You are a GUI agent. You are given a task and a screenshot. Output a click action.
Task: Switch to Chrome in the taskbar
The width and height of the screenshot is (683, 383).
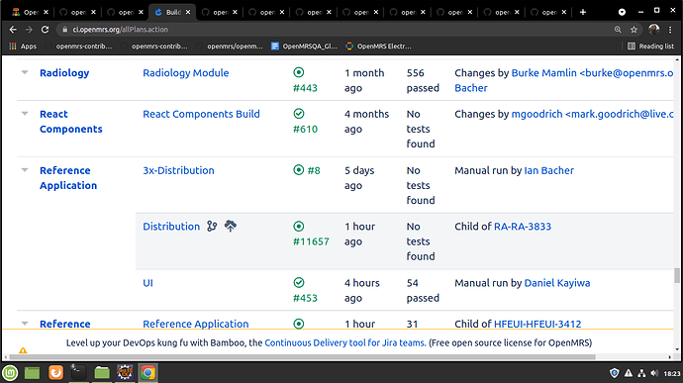[x=147, y=372]
